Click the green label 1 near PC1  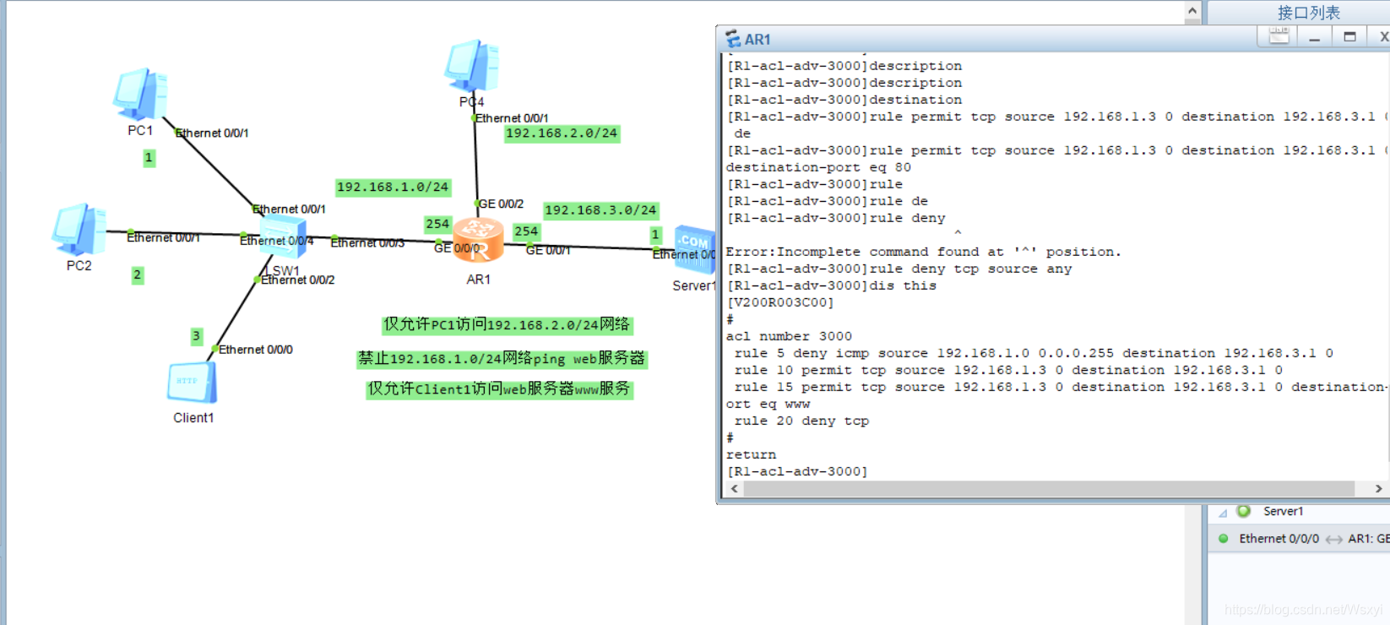pyautogui.click(x=149, y=157)
